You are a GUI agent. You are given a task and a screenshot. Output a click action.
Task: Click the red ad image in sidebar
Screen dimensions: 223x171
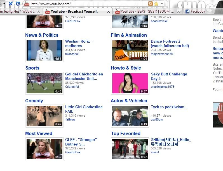[x=218, y=115]
